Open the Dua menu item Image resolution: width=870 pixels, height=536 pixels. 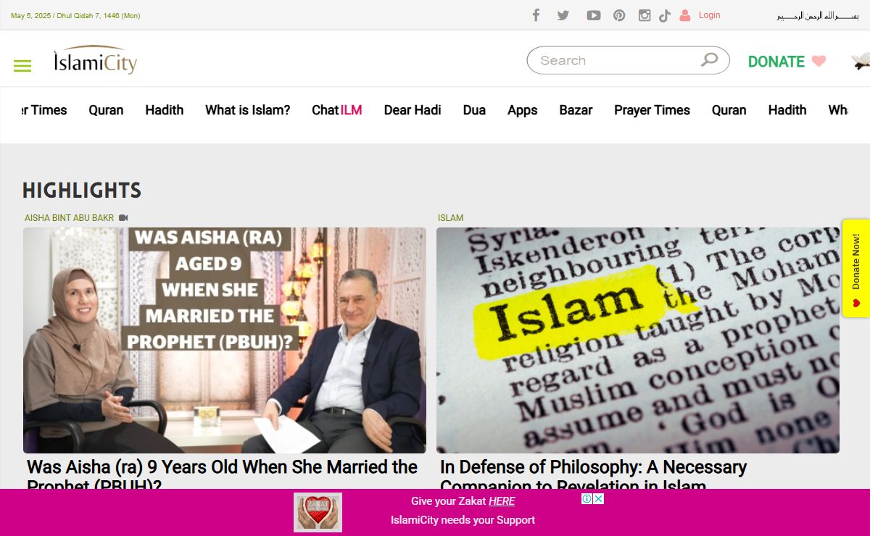(474, 110)
